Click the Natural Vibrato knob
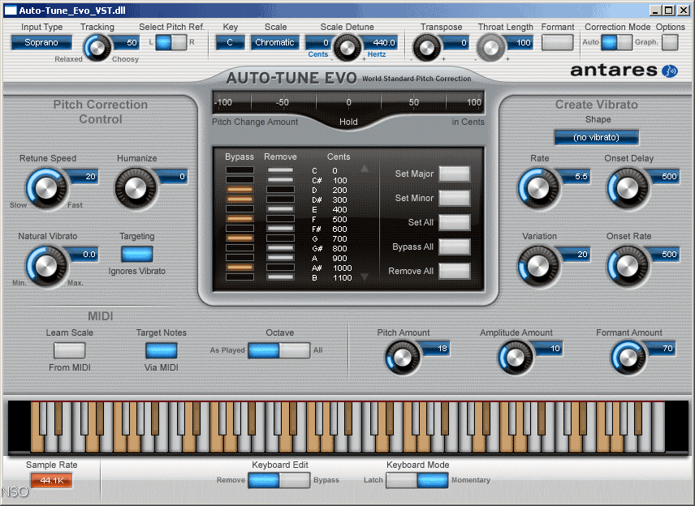Viewport: 695px width, 506px height. click(46, 266)
